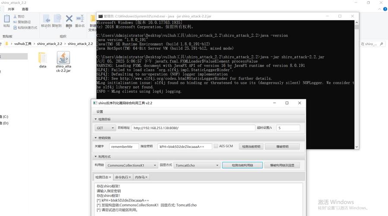Select the (C:) drive in navigation pane
This screenshot has width=388, height=216.
(x=4, y=117)
